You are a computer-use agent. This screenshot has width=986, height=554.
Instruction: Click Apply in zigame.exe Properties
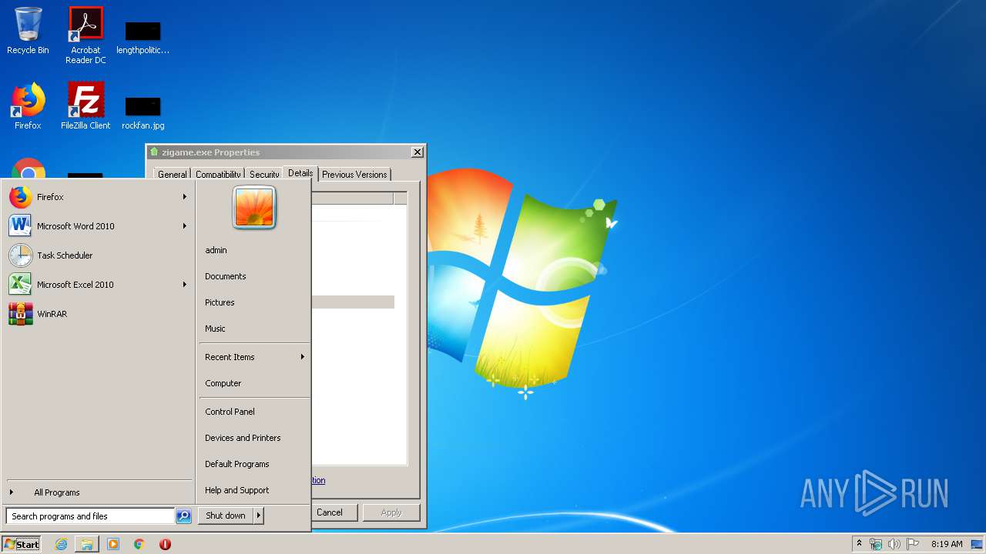tap(391, 512)
